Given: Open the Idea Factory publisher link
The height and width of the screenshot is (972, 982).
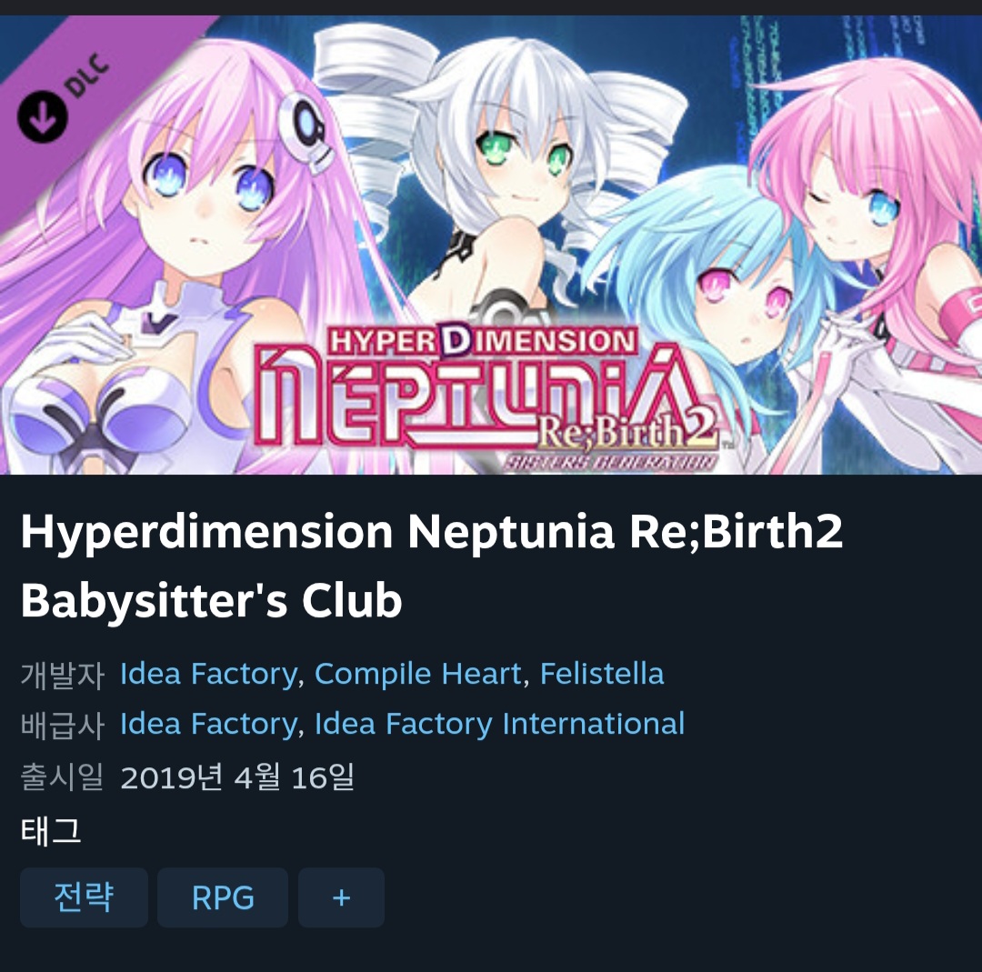Looking at the screenshot, I should pos(208,724).
